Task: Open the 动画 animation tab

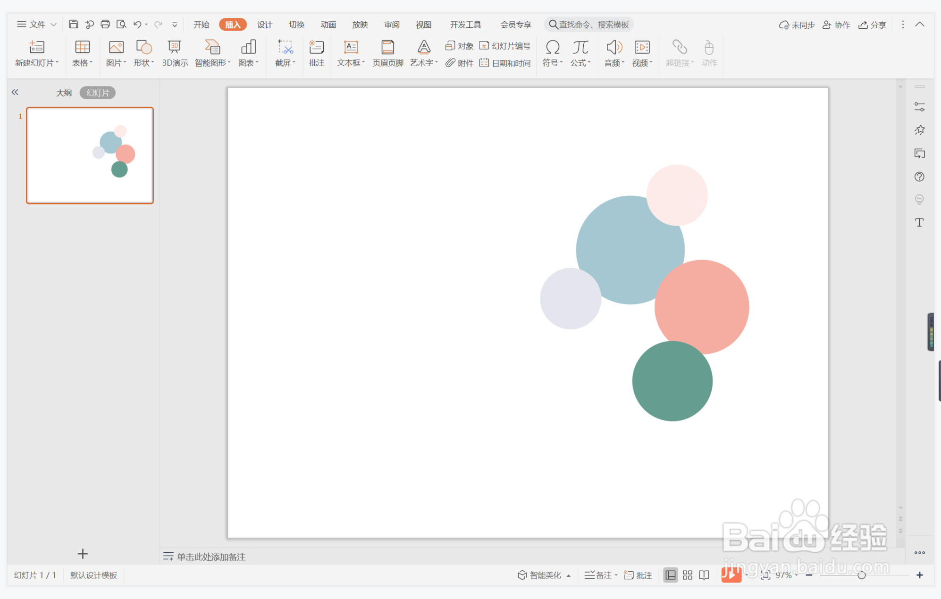Action: pyautogui.click(x=328, y=25)
